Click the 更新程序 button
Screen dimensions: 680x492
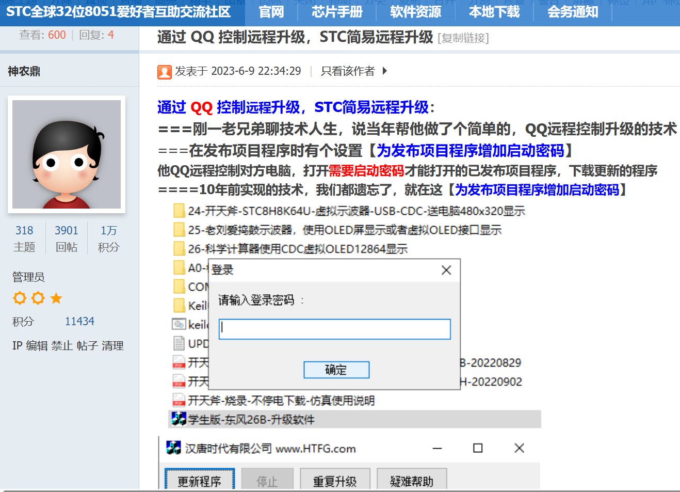[200, 480]
